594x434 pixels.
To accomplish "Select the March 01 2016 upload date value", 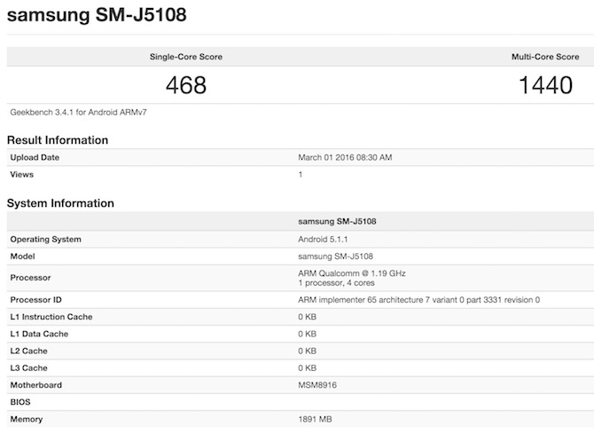I will coord(345,157).
